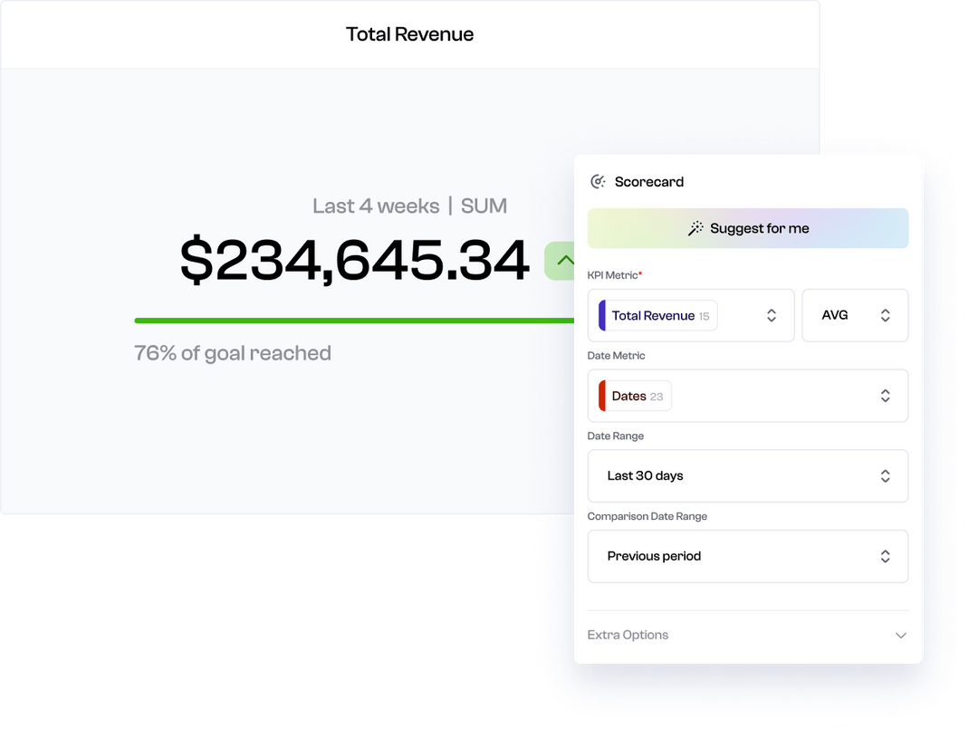Viewport: 978px width, 738px height.
Task: Click the 76% of goal reached label
Action: [x=232, y=353]
